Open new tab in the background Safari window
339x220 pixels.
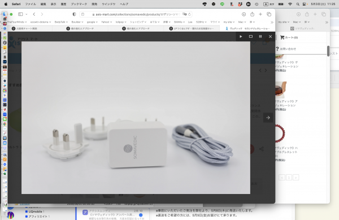315,14
